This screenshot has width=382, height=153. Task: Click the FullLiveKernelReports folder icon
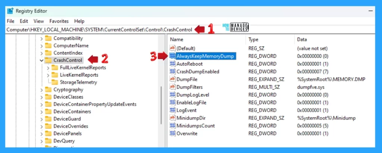[x=54, y=67]
